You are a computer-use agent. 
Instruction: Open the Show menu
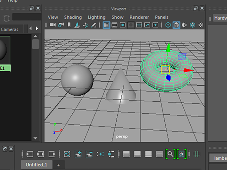(117, 17)
